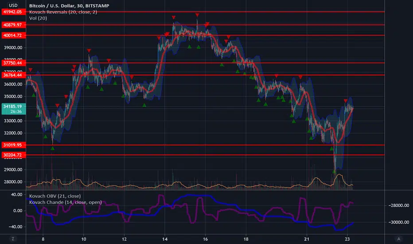
Task: Click the Kovach OBV (21, close) label
Action: (55, 196)
